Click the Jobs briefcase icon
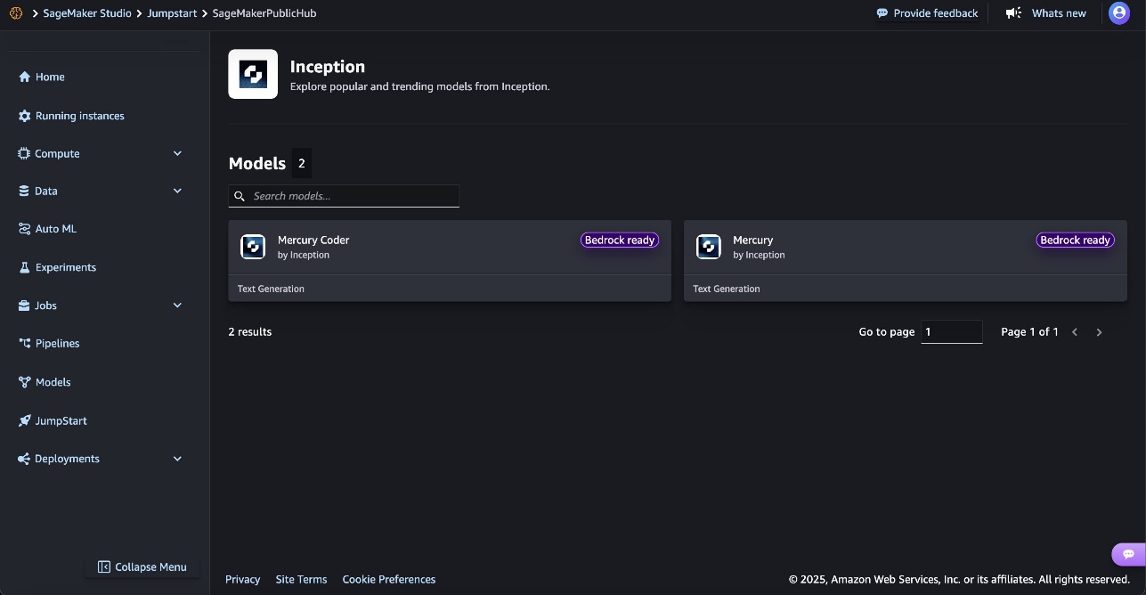The image size is (1146, 595). [25, 306]
